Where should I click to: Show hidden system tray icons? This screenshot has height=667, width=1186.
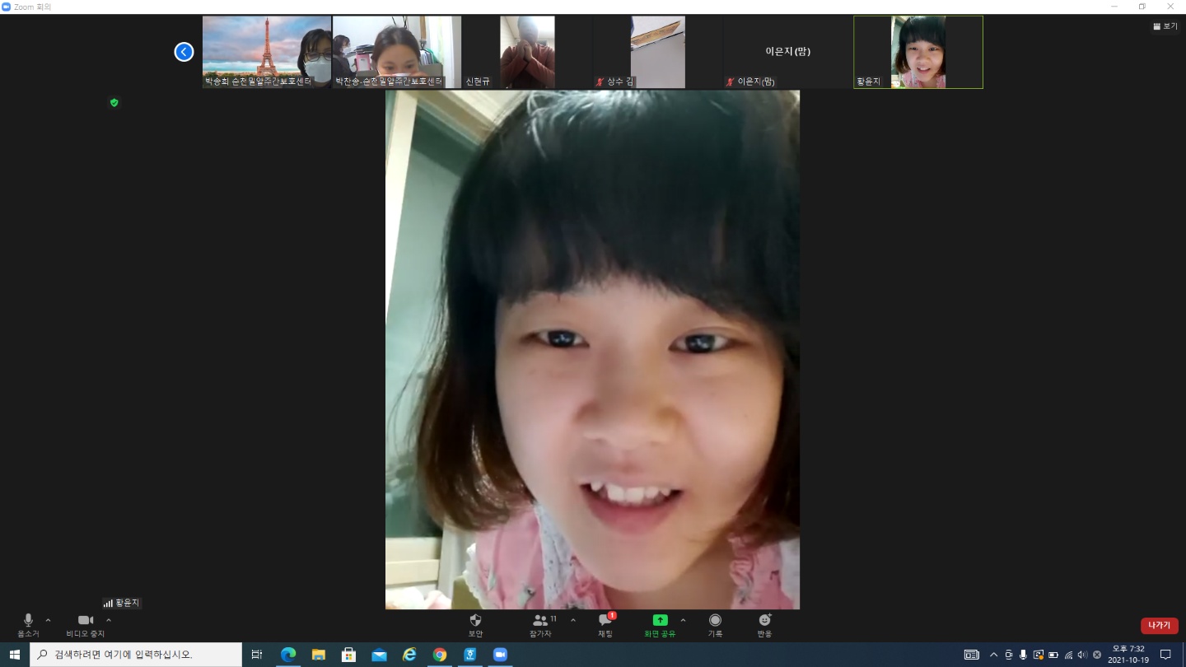(993, 655)
